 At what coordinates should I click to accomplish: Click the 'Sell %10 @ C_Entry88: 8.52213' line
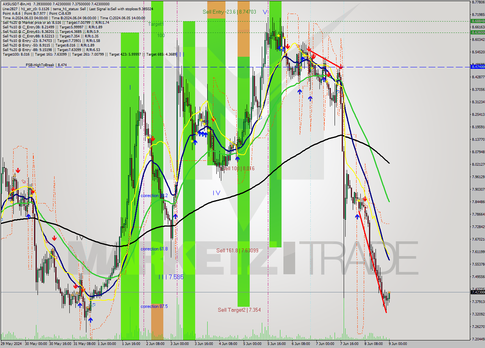click(x=50, y=36)
